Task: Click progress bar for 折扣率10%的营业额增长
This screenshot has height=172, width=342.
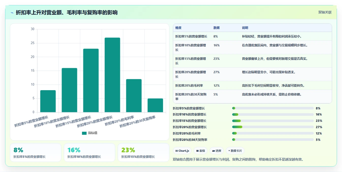Action: click(273, 114)
